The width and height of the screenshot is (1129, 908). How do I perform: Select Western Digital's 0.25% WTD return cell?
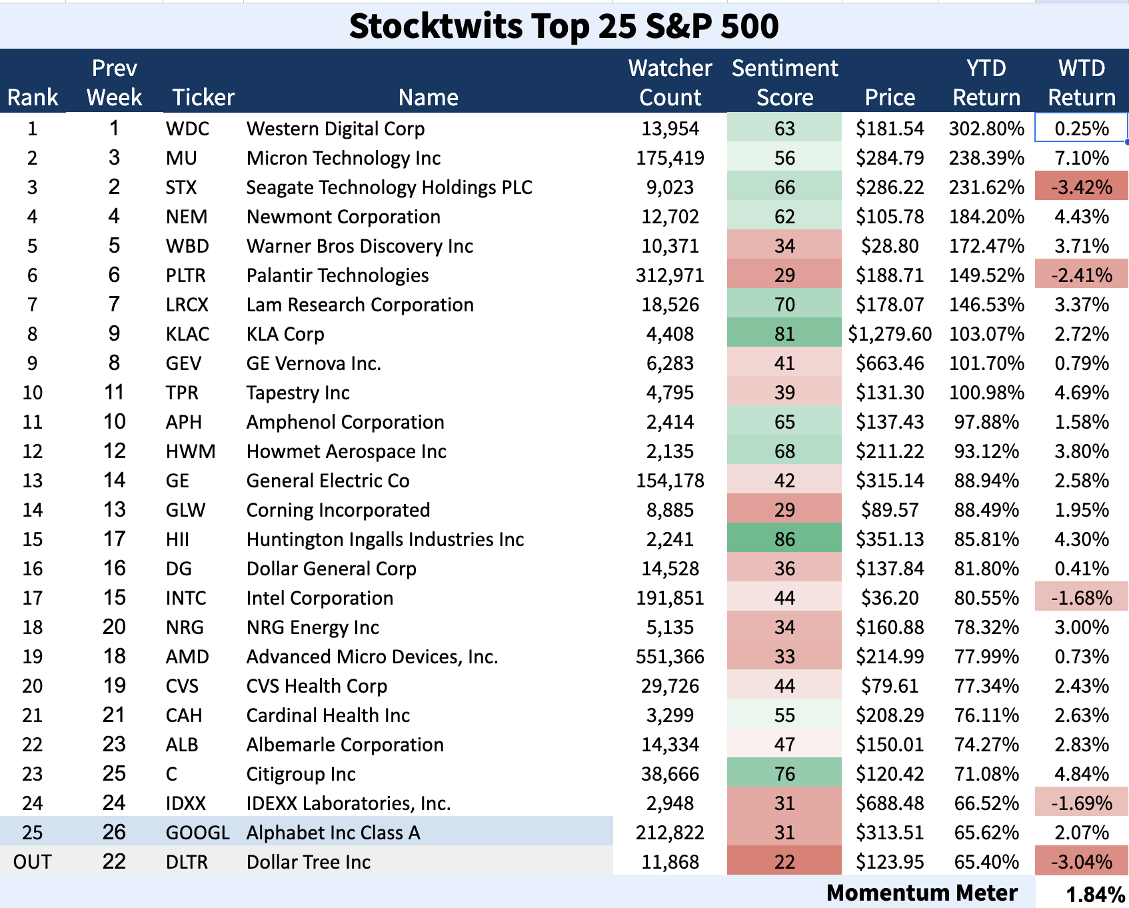(x=1081, y=129)
